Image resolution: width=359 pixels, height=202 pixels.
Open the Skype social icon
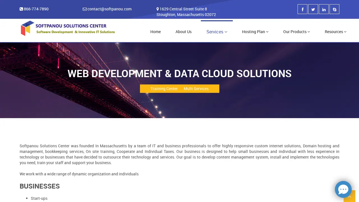click(x=334, y=9)
